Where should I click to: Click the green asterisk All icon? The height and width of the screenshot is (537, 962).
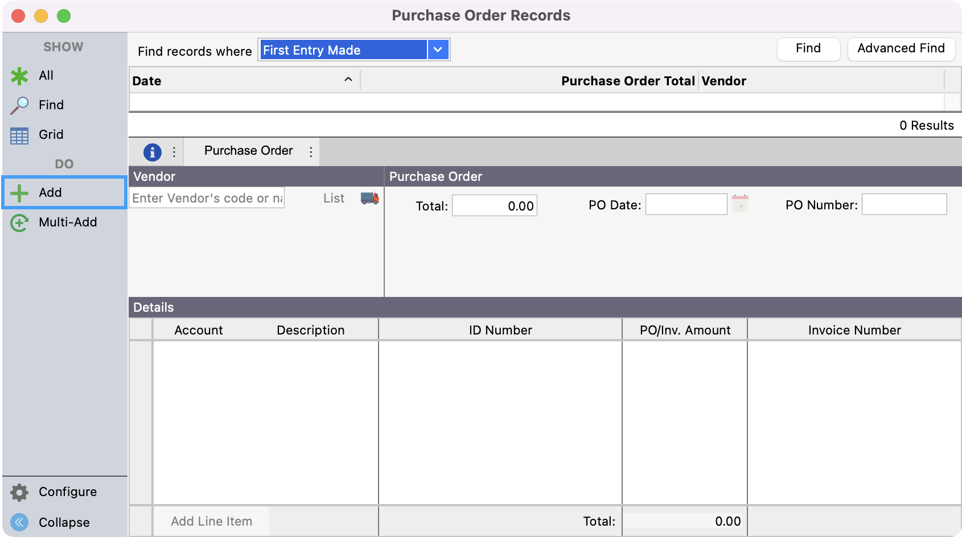pyautogui.click(x=19, y=76)
